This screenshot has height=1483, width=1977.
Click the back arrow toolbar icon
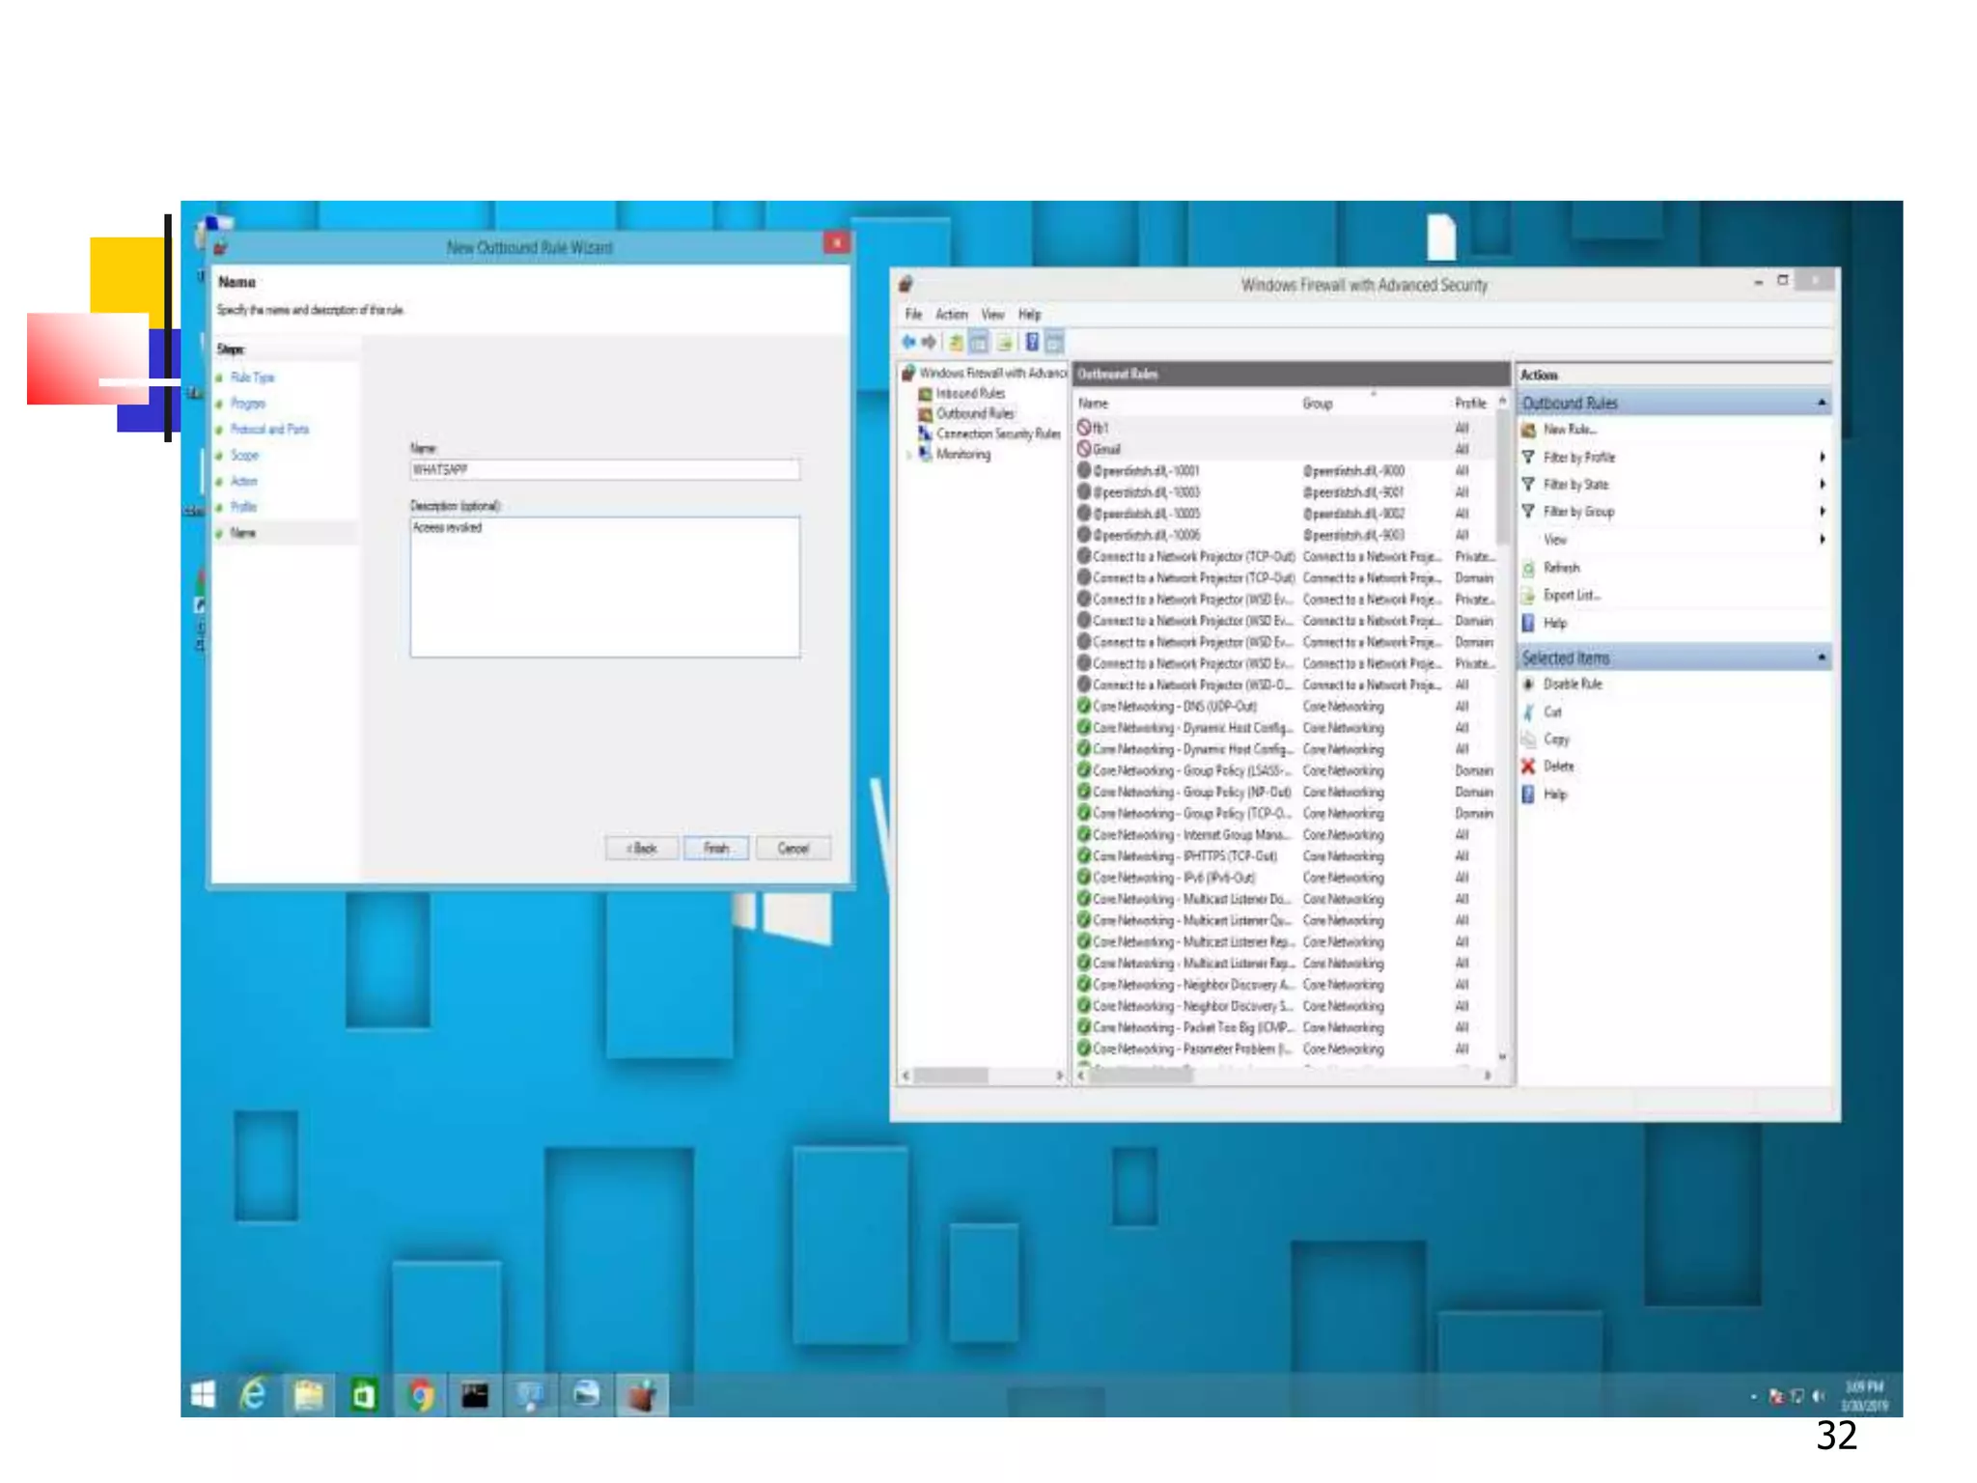pos(908,342)
